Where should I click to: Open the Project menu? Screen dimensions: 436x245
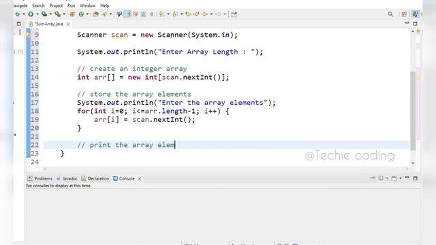pos(56,5)
